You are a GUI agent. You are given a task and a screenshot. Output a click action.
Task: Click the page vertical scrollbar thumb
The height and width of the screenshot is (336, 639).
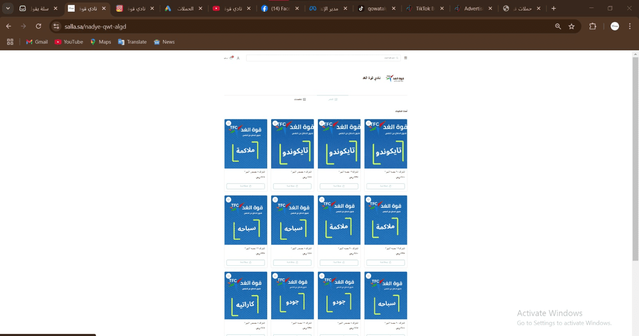(635, 159)
